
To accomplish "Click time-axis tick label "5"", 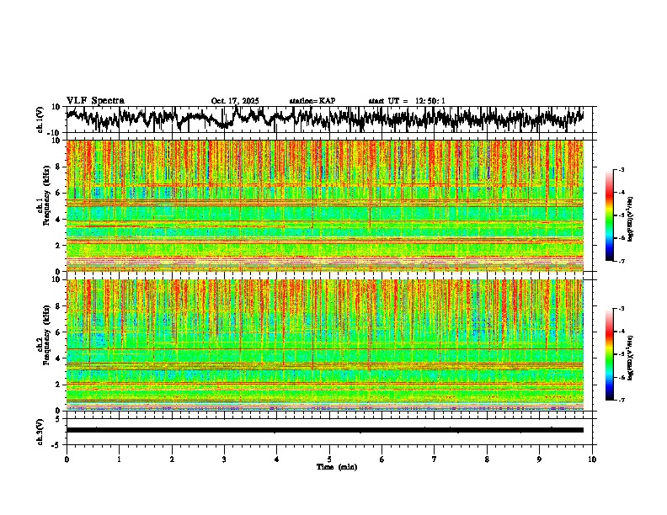I will coord(329,459).
